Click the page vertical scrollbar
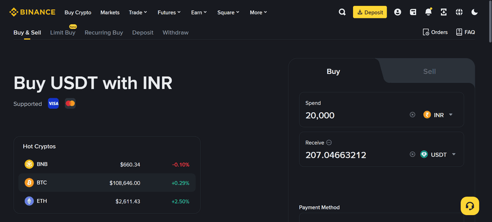Screen dimensions: 492x222 pos(490,22)
